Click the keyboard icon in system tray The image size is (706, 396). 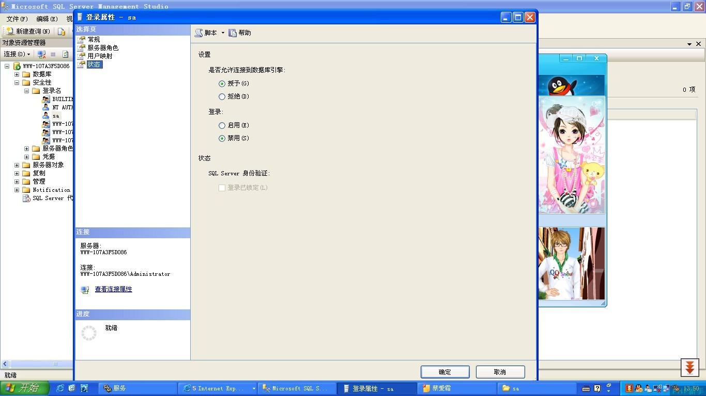(x=586, y=388)
